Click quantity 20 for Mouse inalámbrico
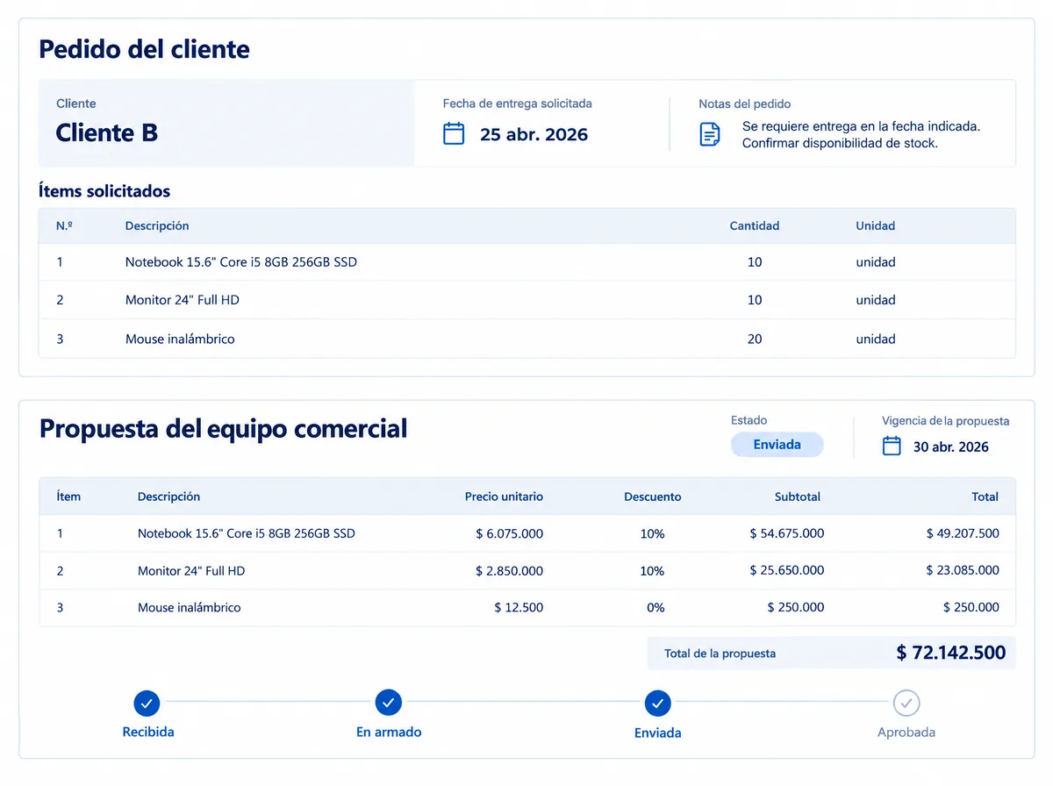Screen dimensions: 1053x786 tap(755, 339)
